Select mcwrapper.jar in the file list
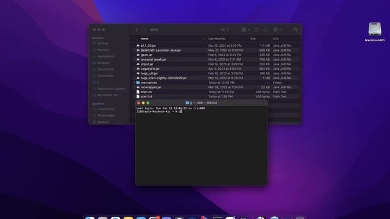Viewport: 390px width, 219px height. (x=151, y=88)
